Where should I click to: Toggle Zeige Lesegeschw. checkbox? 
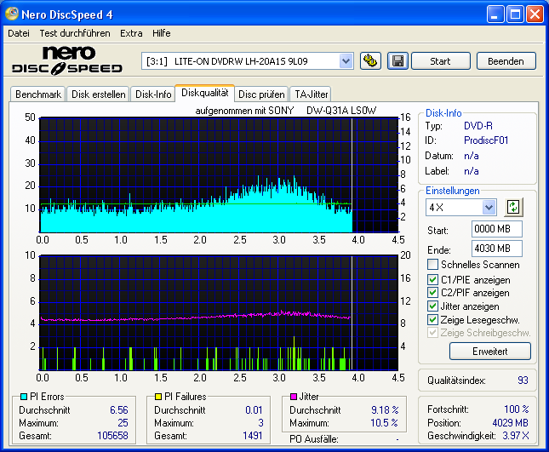pos(432,319)
